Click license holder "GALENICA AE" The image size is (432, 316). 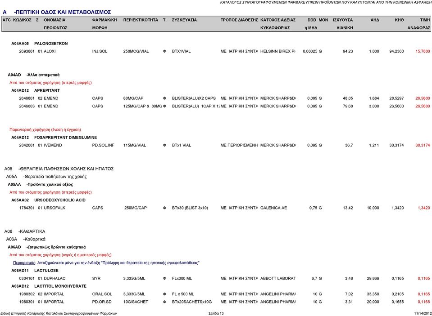click(273, 208)
